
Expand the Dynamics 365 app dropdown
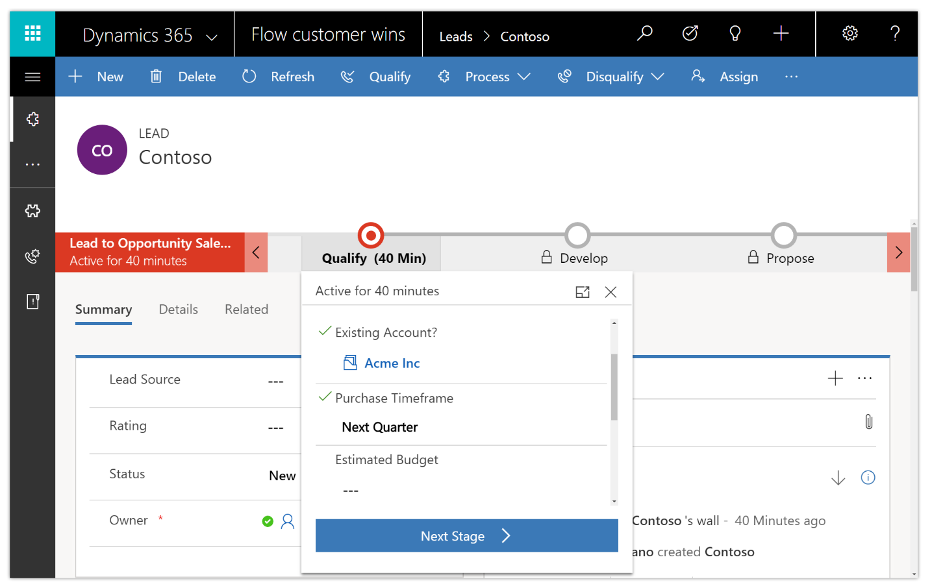coord(212,37)
